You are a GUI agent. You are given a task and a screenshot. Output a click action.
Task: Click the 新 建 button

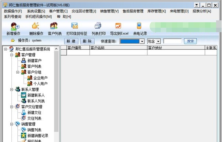point(71,41)
